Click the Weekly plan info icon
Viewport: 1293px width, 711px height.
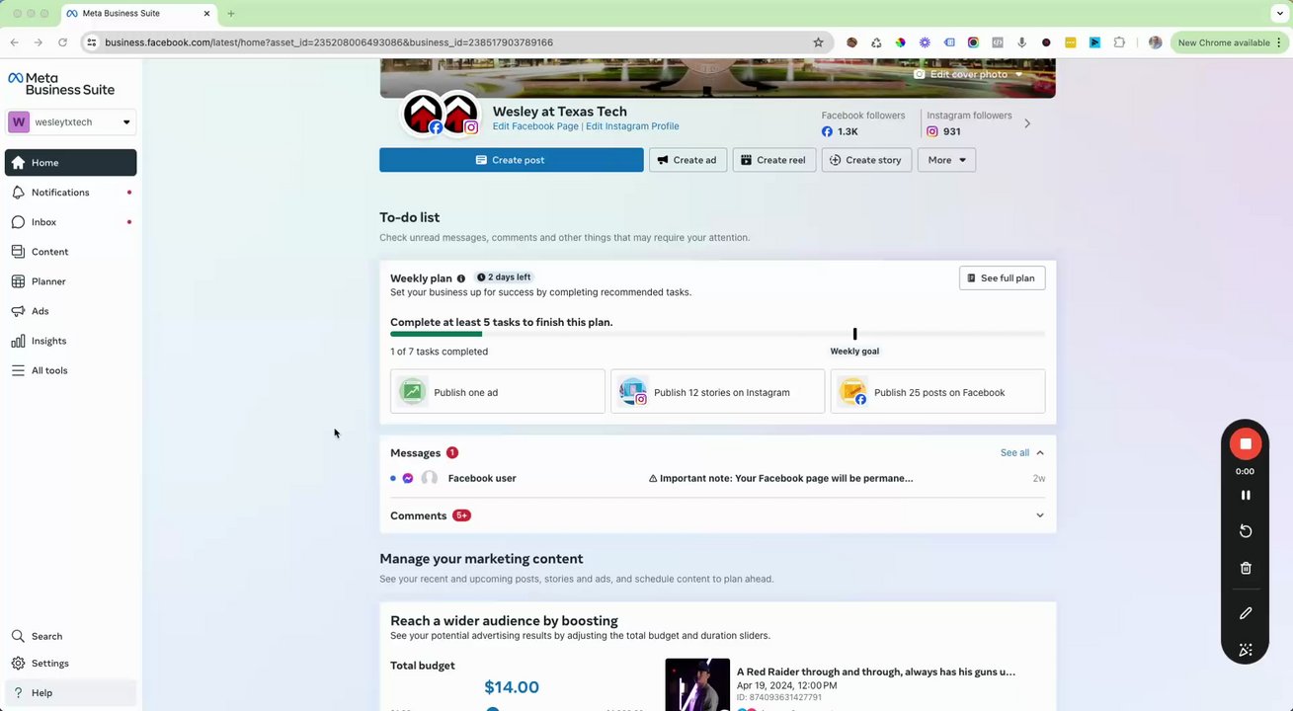tap(461, 278)
